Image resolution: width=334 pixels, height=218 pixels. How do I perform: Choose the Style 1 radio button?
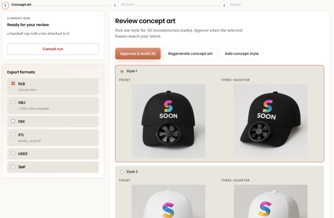(122, 71)
